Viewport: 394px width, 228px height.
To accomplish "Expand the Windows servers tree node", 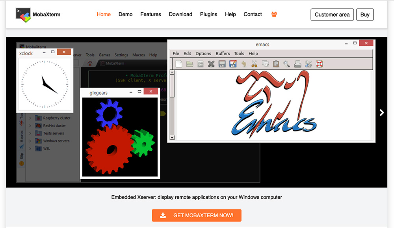I will click(30, 141).
